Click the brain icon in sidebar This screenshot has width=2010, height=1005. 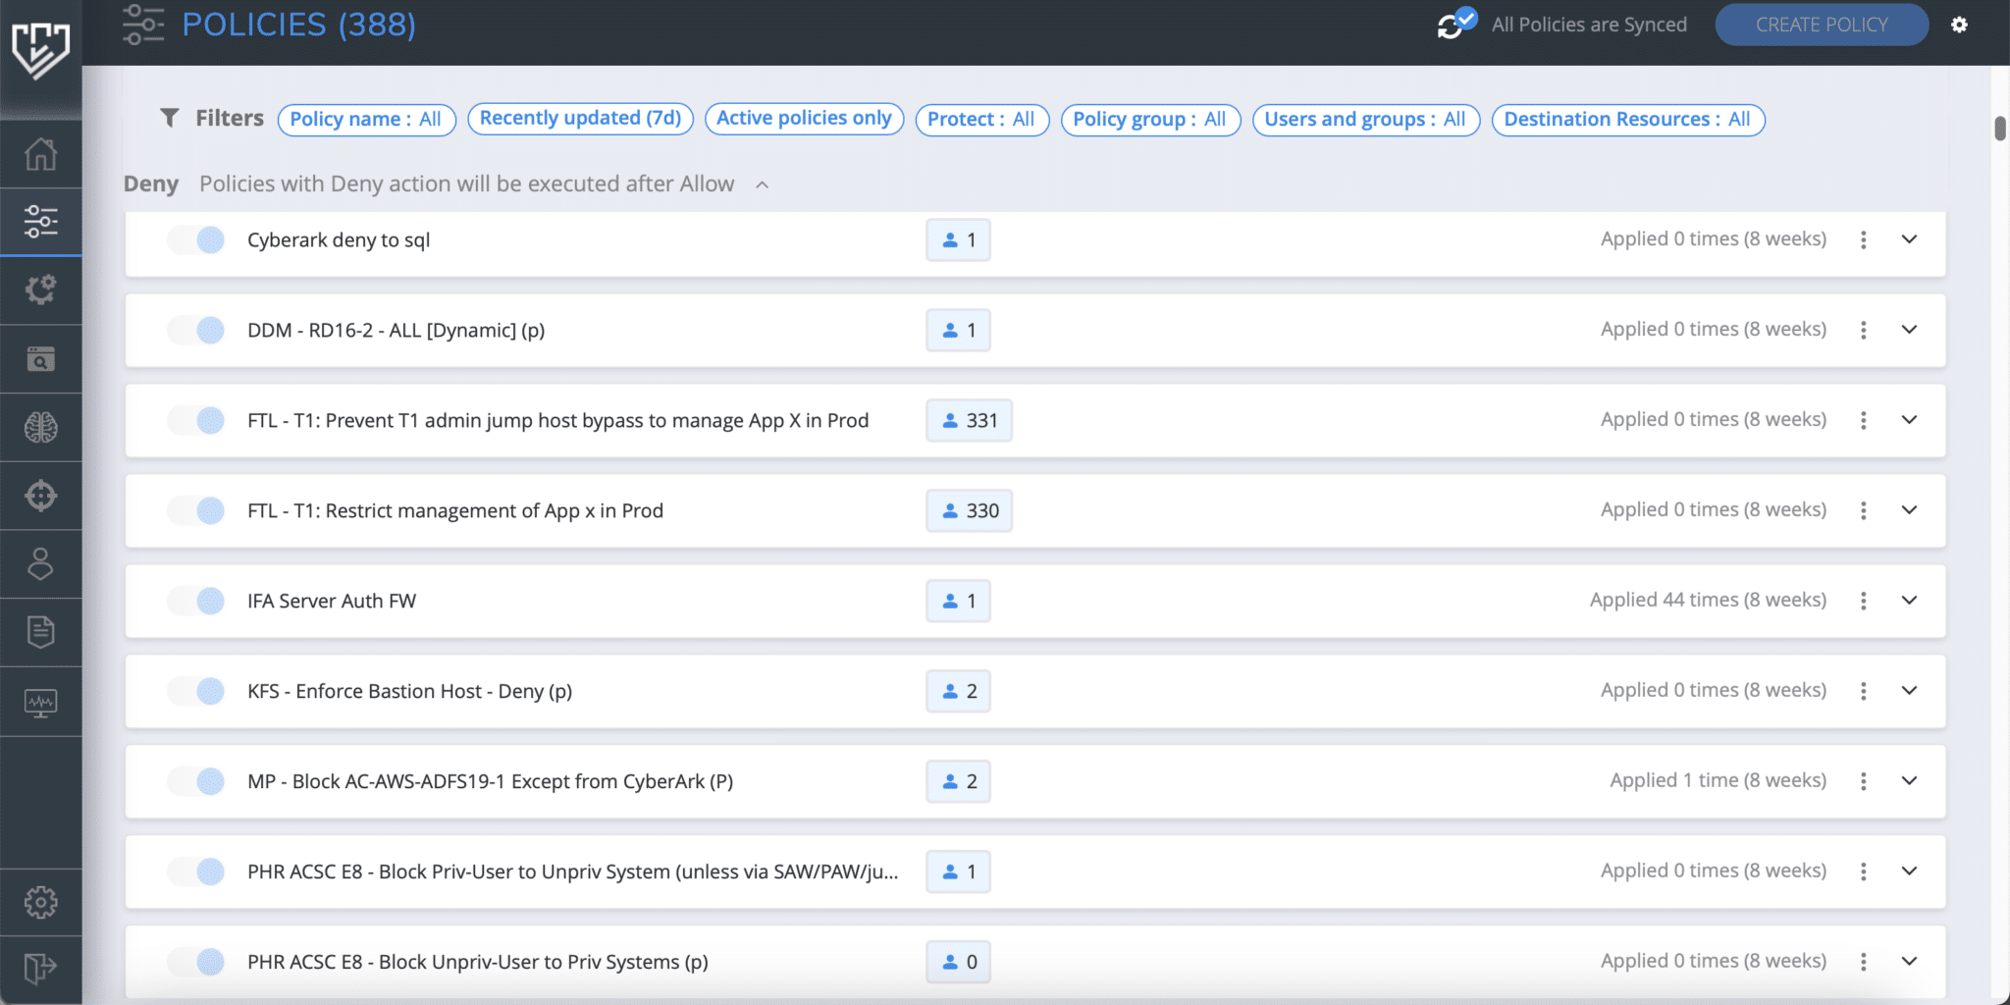click(40, 428)
